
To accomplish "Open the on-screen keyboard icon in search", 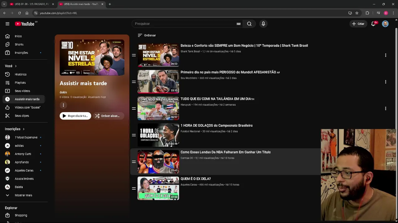I will 238,24.
